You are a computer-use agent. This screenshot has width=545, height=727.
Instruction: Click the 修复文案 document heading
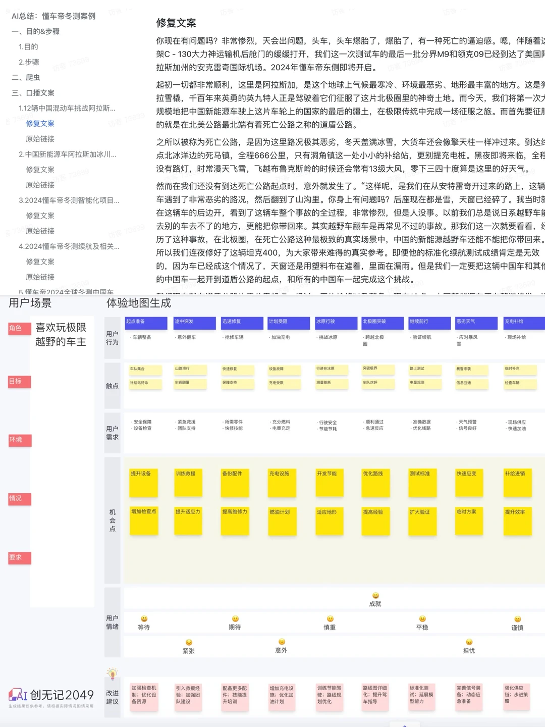pos(176,23)
